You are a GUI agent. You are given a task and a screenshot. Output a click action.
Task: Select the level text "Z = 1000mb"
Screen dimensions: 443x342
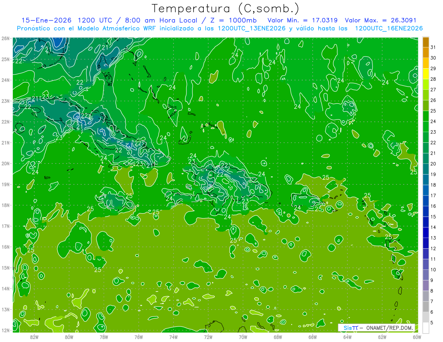[x=233, y=20]
